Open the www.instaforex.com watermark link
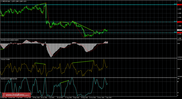 point(16,95)
